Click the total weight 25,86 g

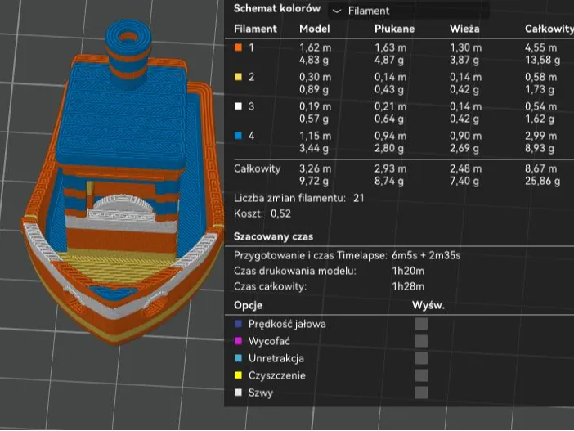542,181
